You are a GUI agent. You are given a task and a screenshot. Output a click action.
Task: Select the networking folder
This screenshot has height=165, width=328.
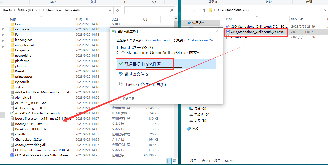[x=23, y=56]
